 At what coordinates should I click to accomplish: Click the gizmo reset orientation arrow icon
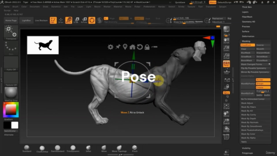tap(140, 47)
